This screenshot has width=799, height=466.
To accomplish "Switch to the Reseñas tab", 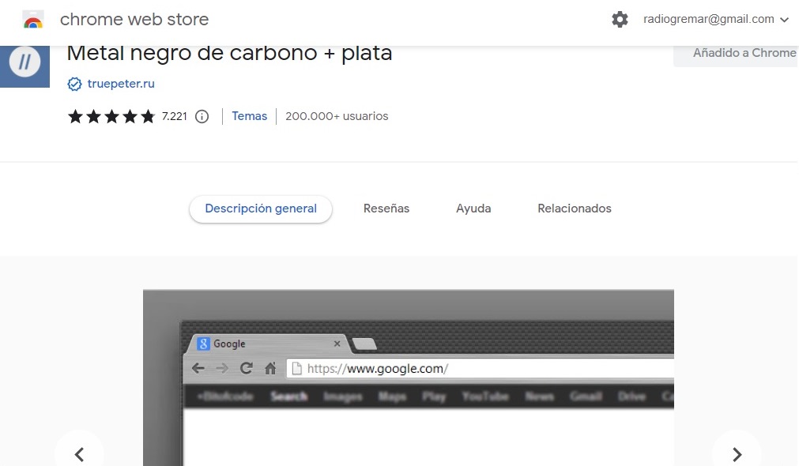I will pyautogui.click(x=386, y=209).
